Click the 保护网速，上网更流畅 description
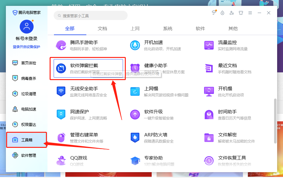This screenshot has height=178, width=283. 88,118
